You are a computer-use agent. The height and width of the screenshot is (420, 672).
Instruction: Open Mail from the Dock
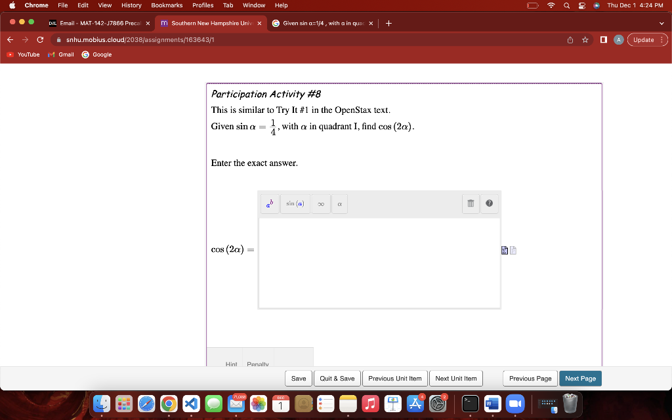[x=236, y=404]
